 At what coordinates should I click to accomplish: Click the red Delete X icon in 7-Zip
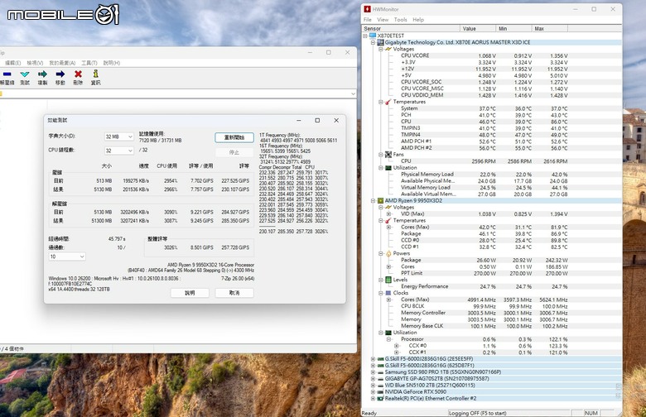(x=78, y=74)
